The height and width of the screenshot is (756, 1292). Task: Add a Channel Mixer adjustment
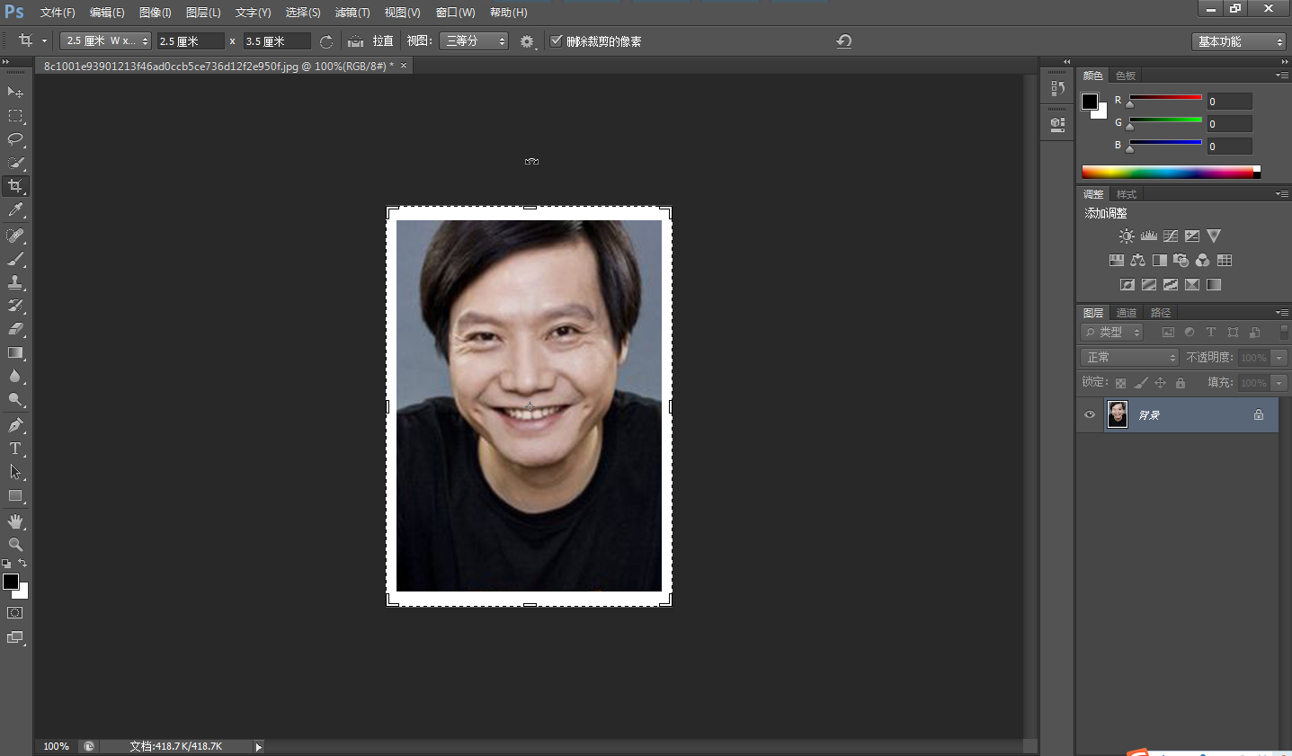(x=1202, y=261)
